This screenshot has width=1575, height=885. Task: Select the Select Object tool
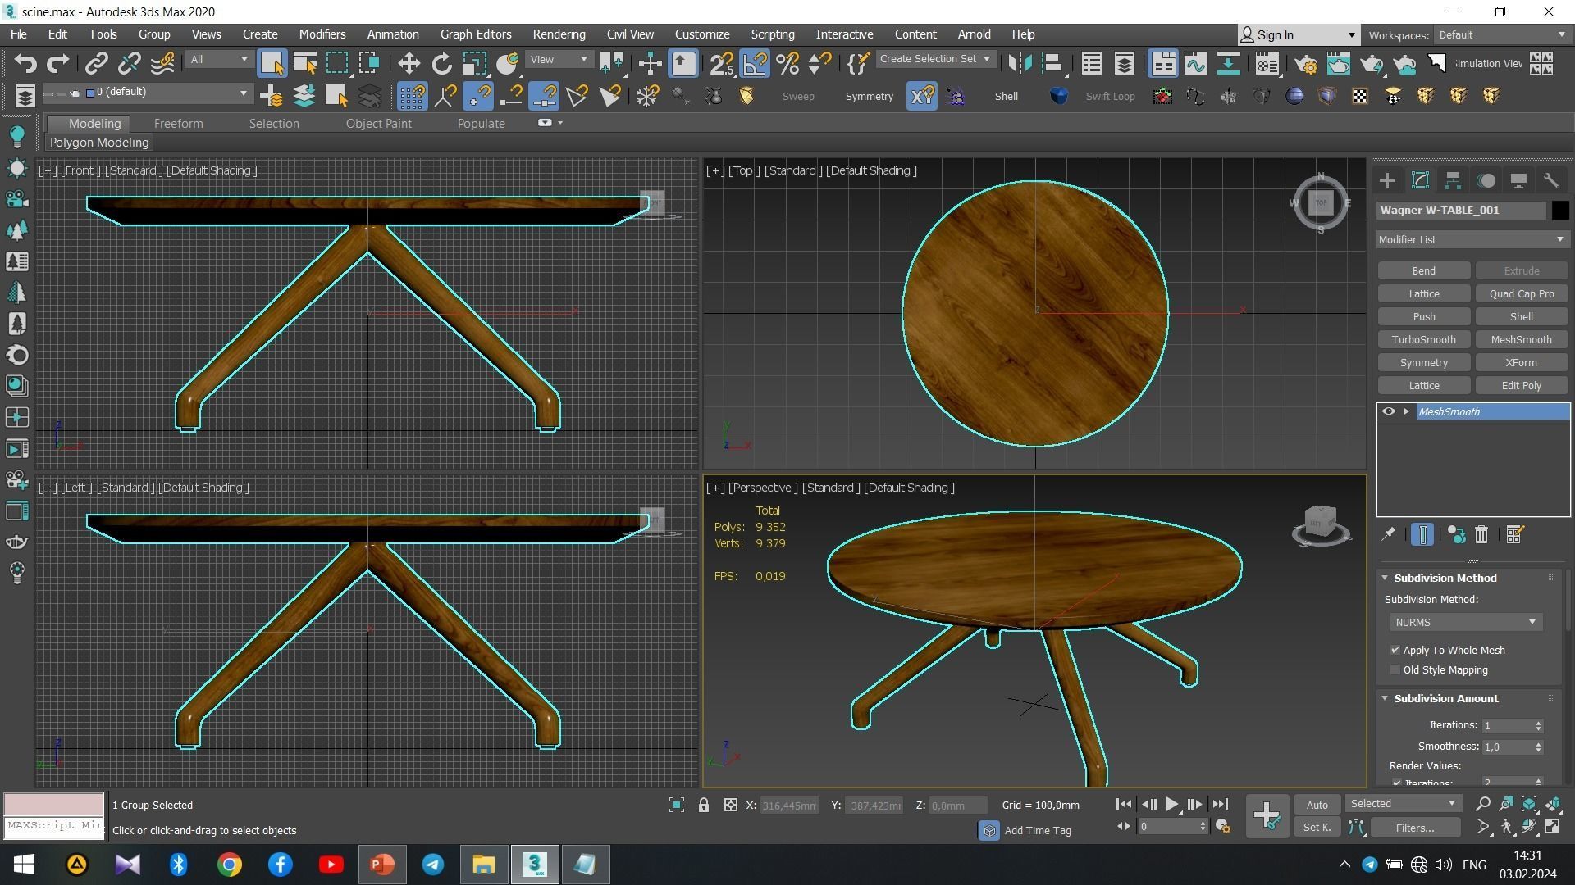(x=272, y=63)
